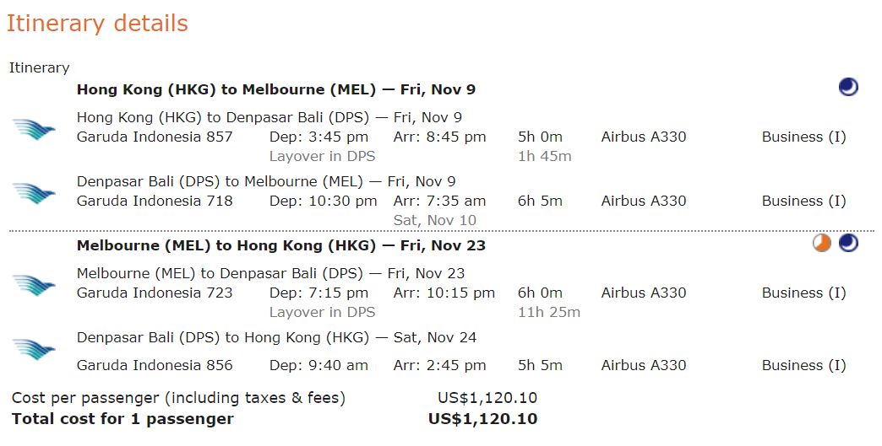Click the blue overnight moon icon on return trip
Screen dimensions: 882x446
click(848, 243)
